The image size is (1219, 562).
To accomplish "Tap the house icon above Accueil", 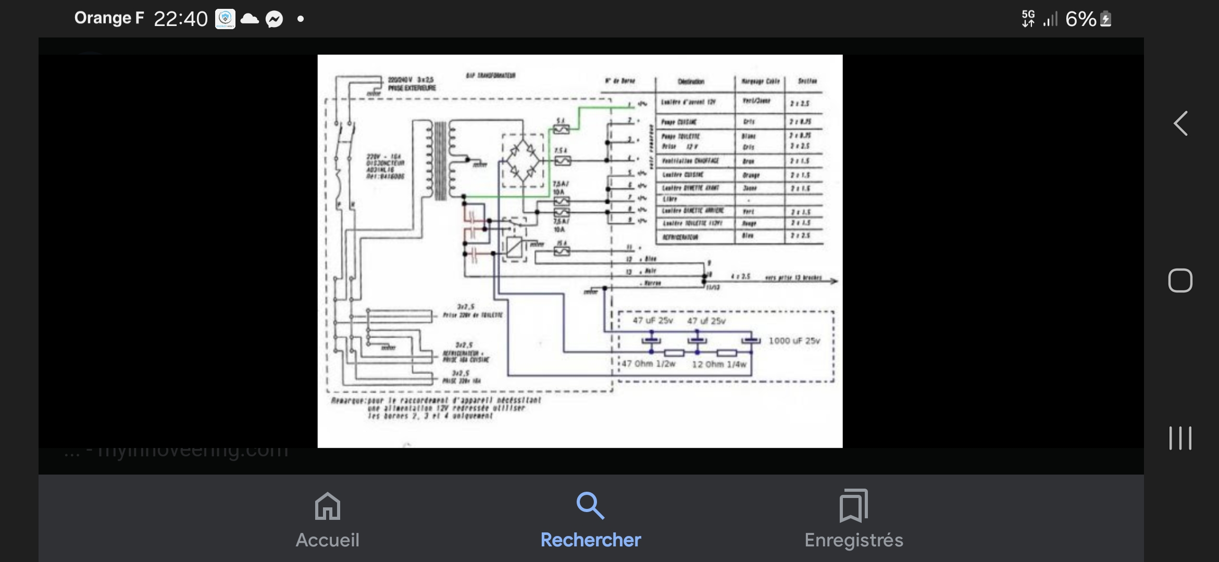I will pyautogui.click(x=327, y=506).
